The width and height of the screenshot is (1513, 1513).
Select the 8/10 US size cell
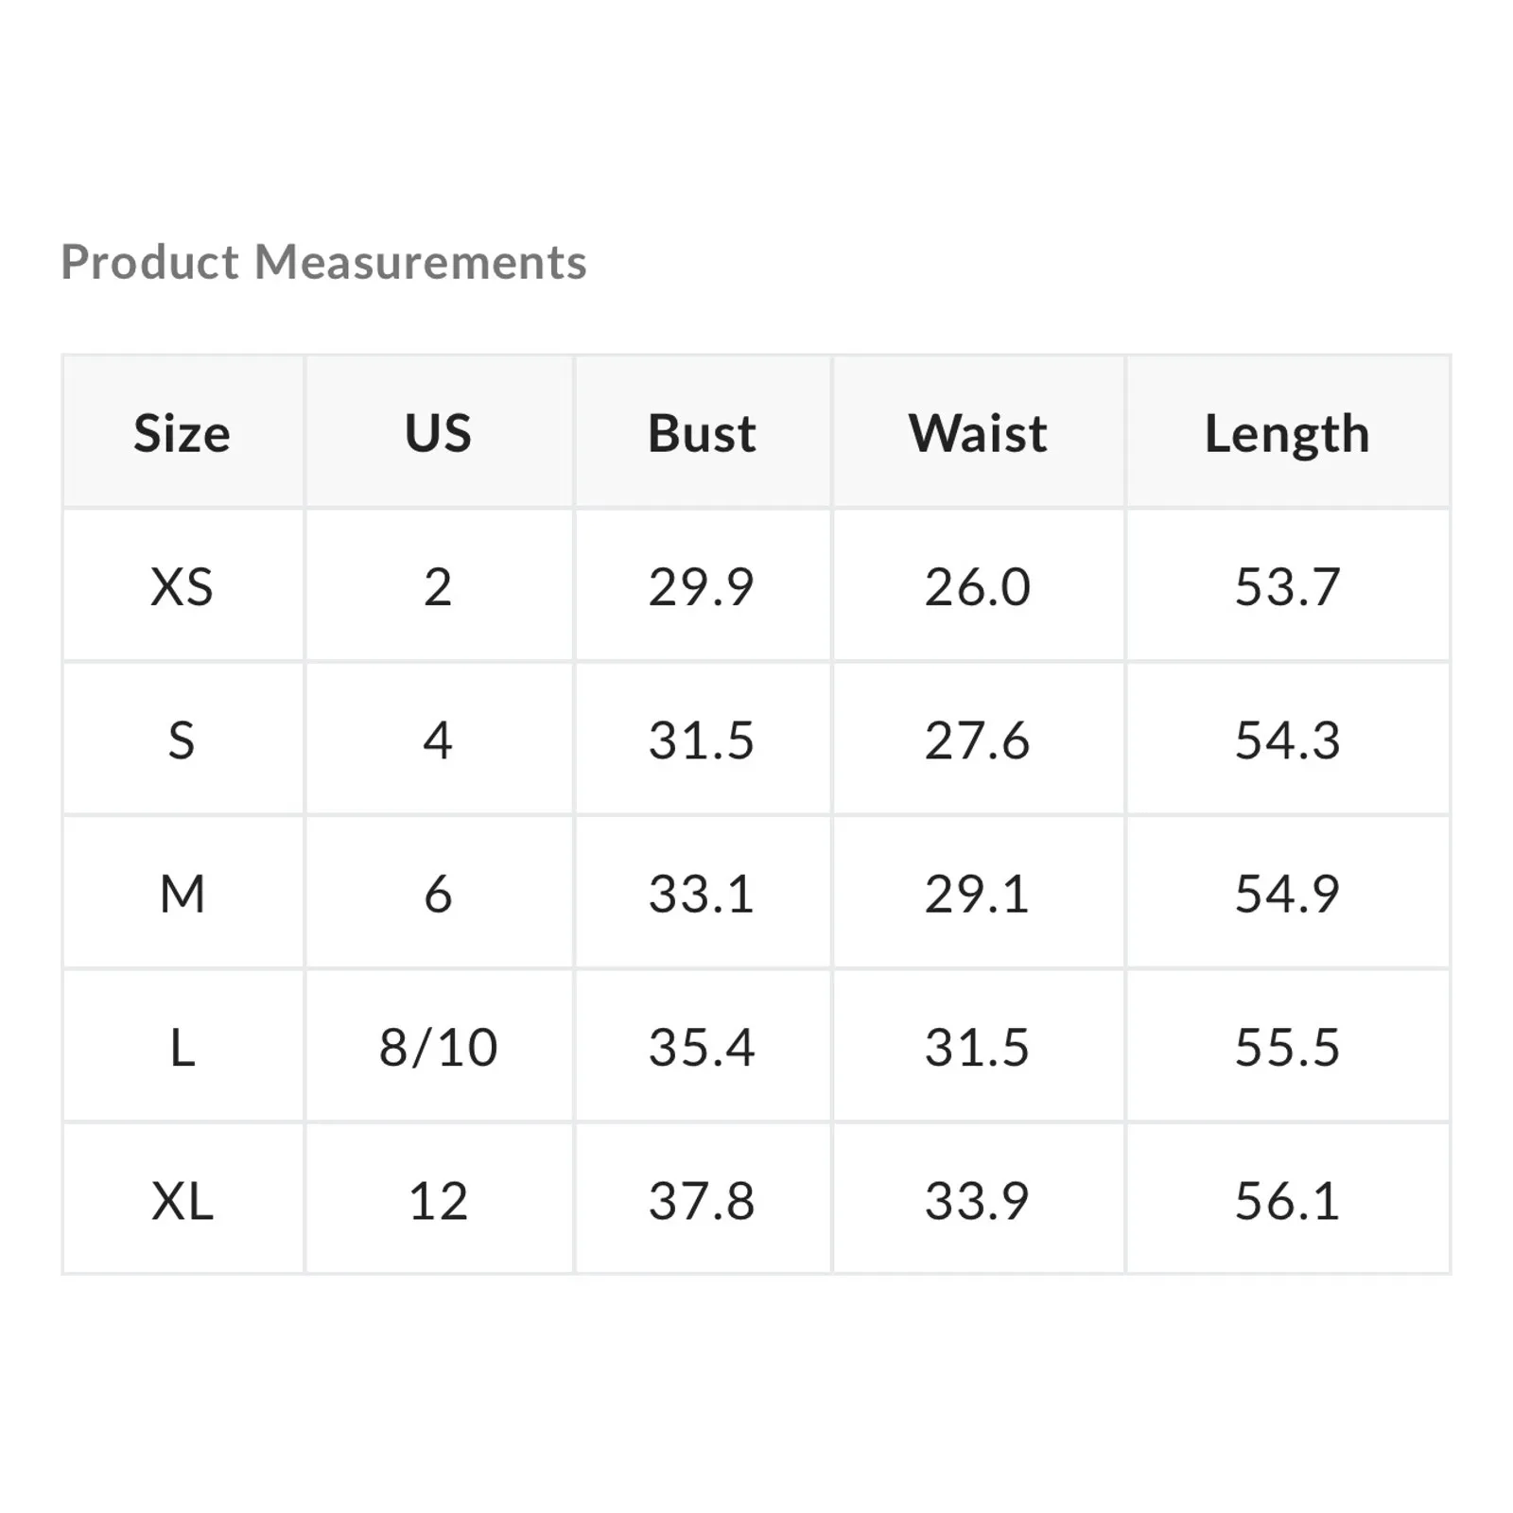click(x=438, y=1048)
